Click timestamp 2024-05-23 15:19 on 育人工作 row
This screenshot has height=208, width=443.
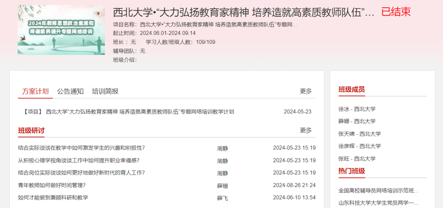click(x=294, y=173)
